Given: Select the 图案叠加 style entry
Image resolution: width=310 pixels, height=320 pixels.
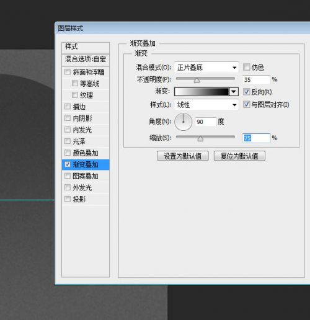Looking at the screenshot, I should click(86, 176).
